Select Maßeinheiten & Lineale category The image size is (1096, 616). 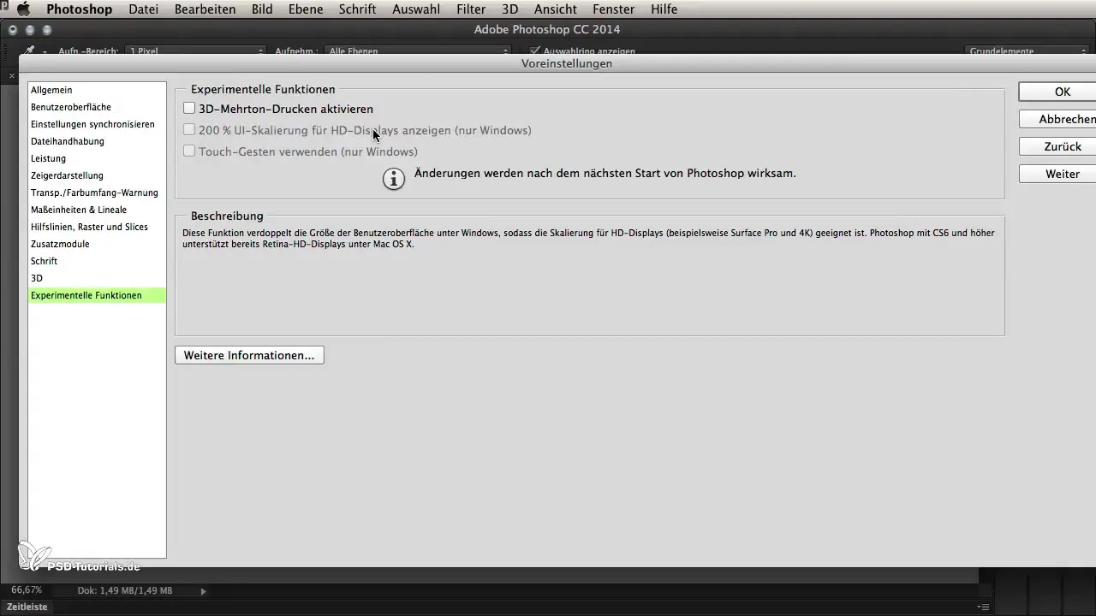[97, 210]
